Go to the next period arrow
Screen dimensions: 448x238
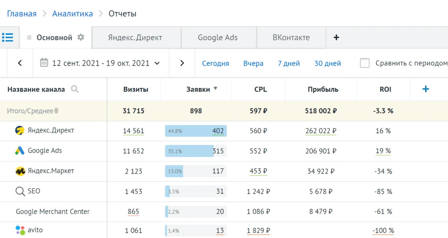(x=182, y=63)
